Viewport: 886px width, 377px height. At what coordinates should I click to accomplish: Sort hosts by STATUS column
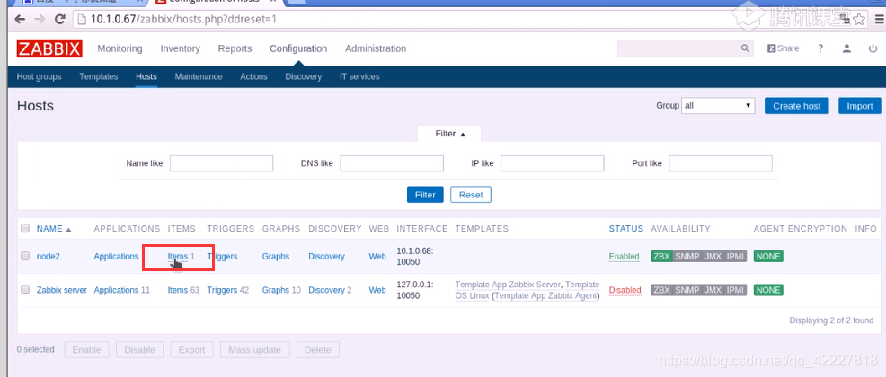pos(626,229)
